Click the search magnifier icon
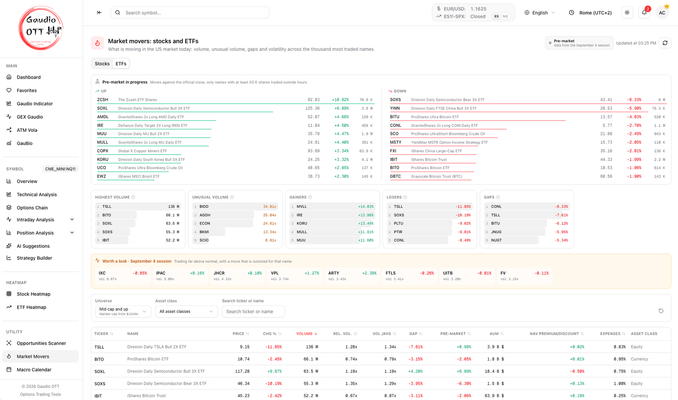This screenshot has width=678, height=400. click(118, 13)
